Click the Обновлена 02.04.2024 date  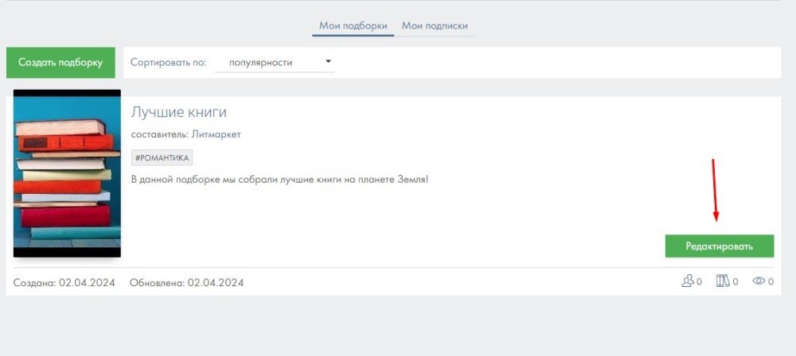tap(186, 282)
